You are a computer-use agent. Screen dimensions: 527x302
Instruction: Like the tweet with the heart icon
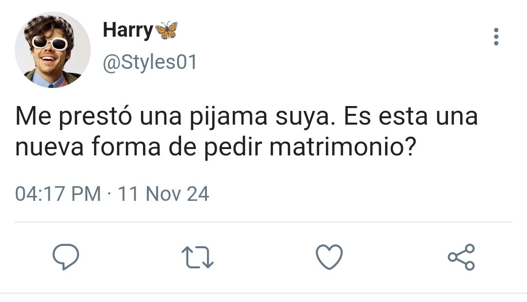[329, 257]
